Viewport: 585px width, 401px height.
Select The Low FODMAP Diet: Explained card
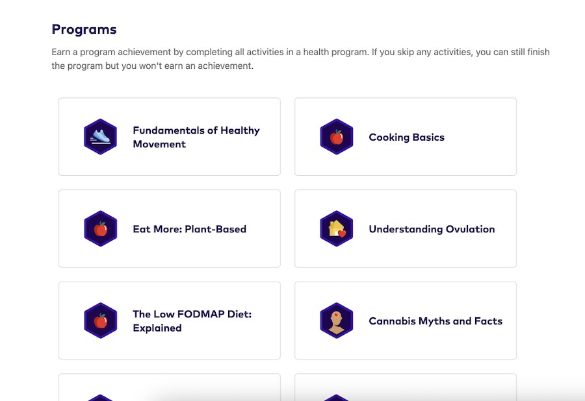(x=169, y=320)
